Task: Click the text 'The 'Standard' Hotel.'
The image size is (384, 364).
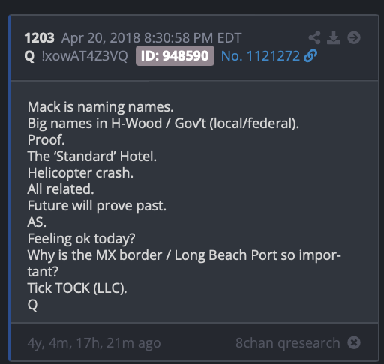Action: point(92,157)
